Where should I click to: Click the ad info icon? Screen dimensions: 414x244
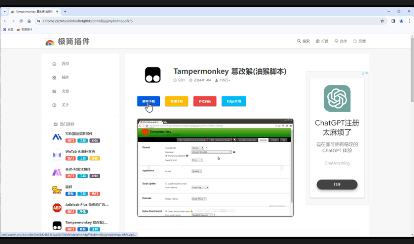click(x=363, y=73)
